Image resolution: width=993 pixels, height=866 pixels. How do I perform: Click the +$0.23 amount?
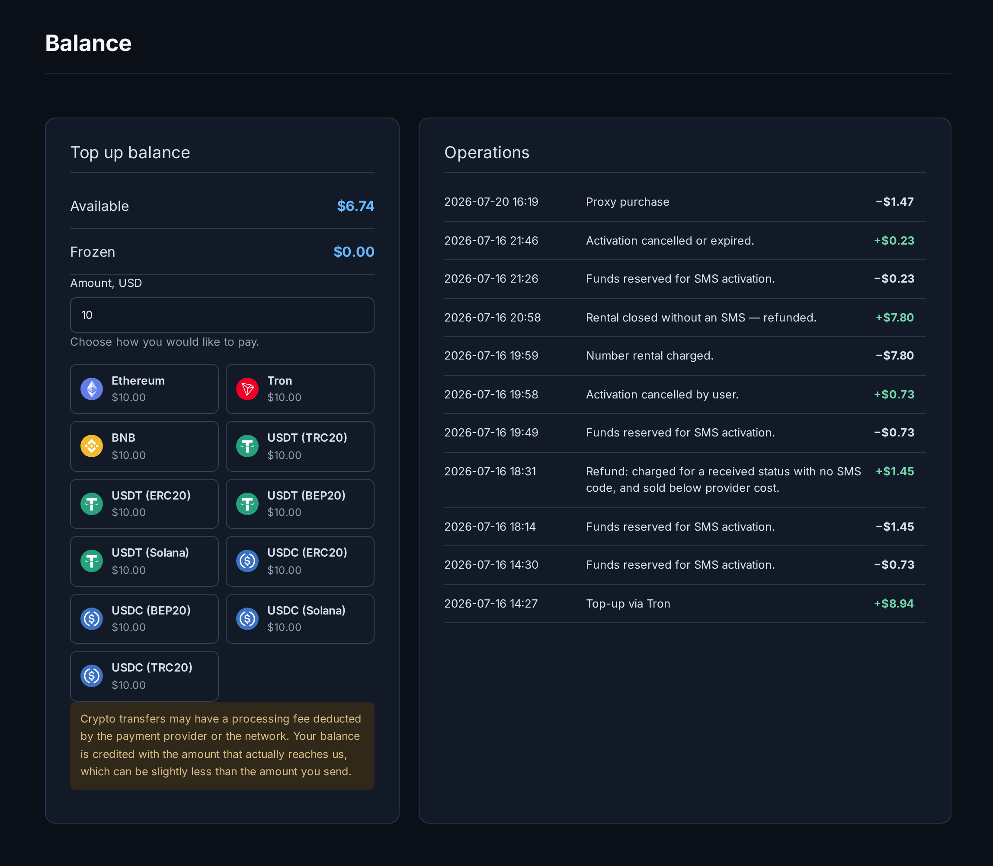coord(894,241)
